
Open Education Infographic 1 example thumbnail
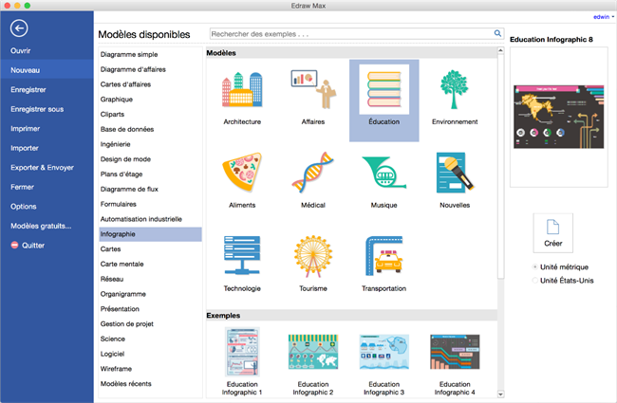coord(242,352)
